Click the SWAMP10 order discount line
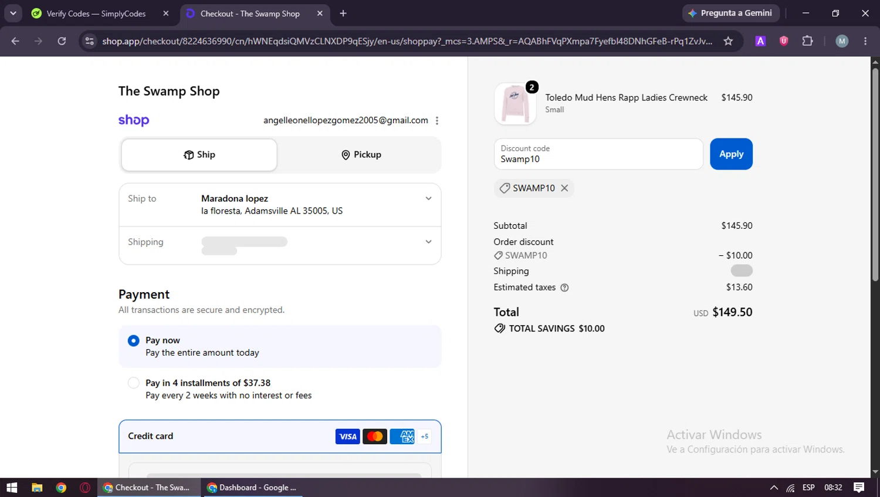This screenshot has height=497, width=880. (623, 255)
